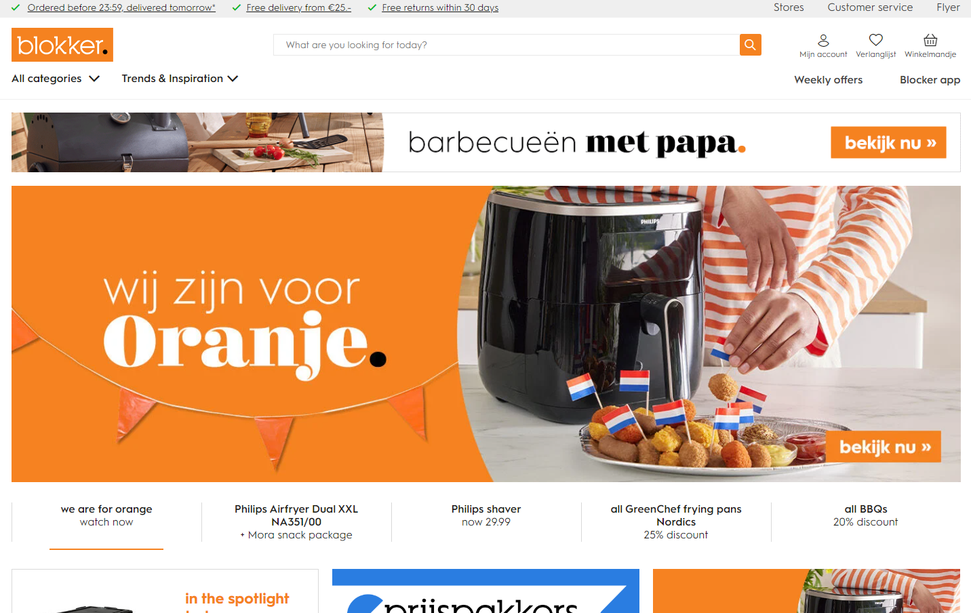This screenshot has height=613, width=971.
Task: Select the "we are for orange" carousel tab
Action: 106,515
